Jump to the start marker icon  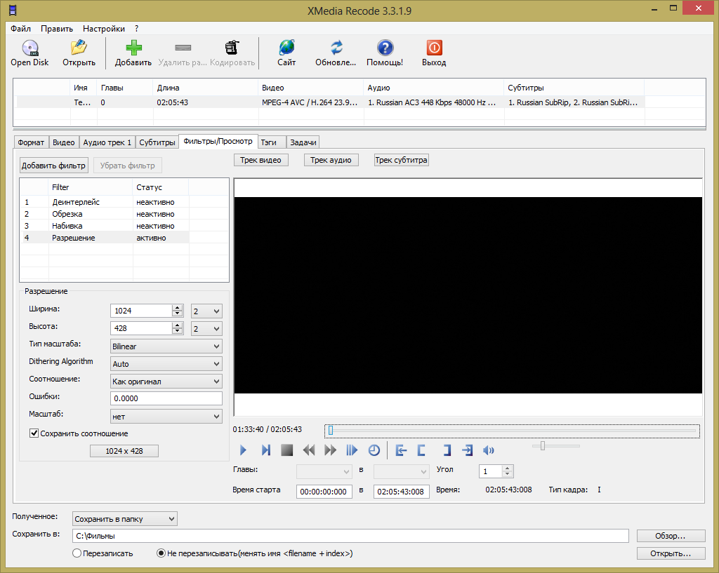click(x=401, y=450)
